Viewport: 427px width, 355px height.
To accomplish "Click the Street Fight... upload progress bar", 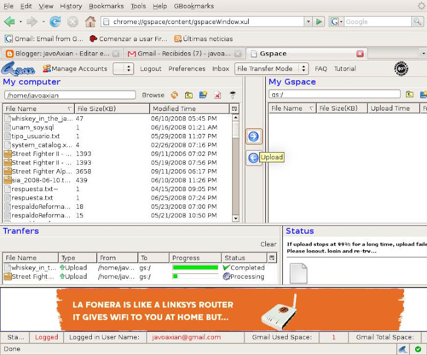I will 195,277.
